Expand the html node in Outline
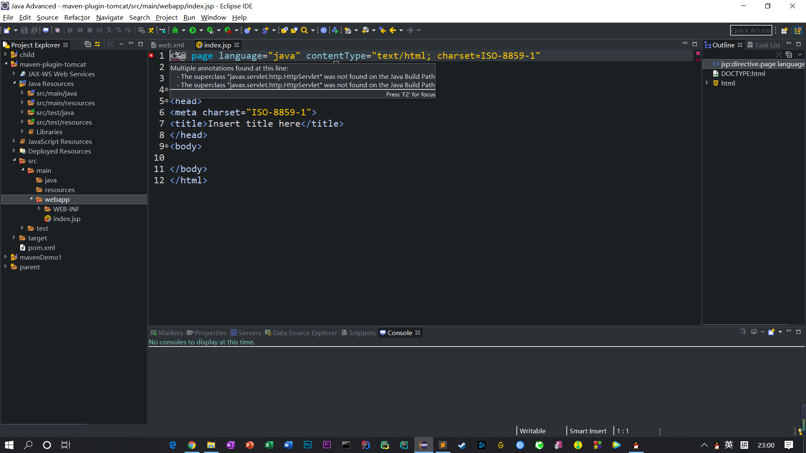This screenshot has height=453, width=806. point(707,83)
